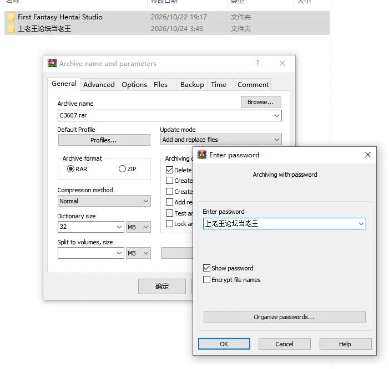Toggle the second Create checkbox

[x=169, y=192]
